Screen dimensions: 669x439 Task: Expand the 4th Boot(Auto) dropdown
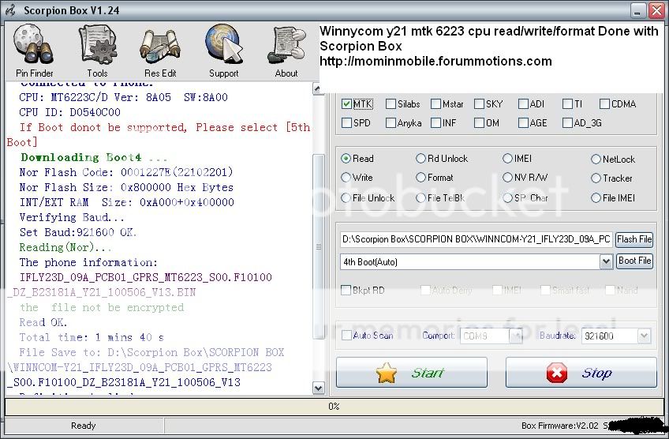606,262
